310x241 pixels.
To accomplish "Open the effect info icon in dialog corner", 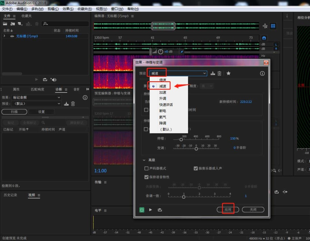I will coord(262,73).
